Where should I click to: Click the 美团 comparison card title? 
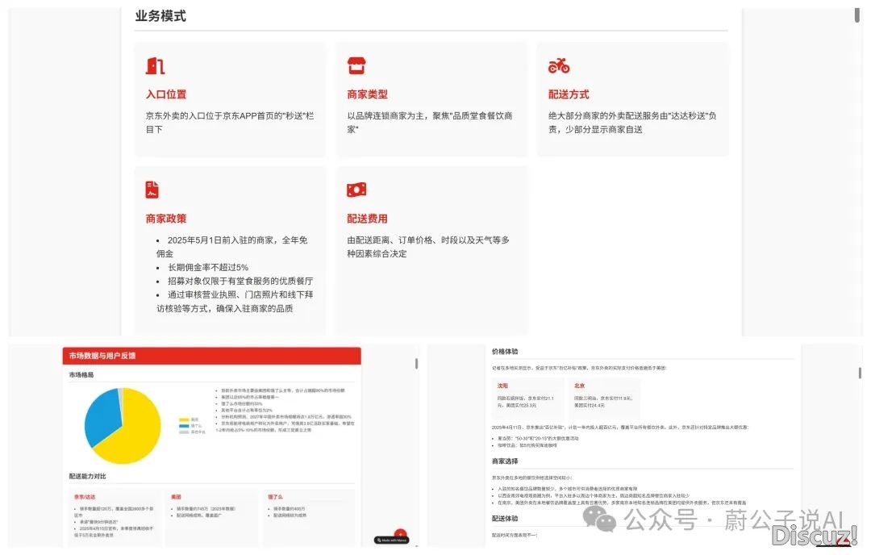pos(176,497)
